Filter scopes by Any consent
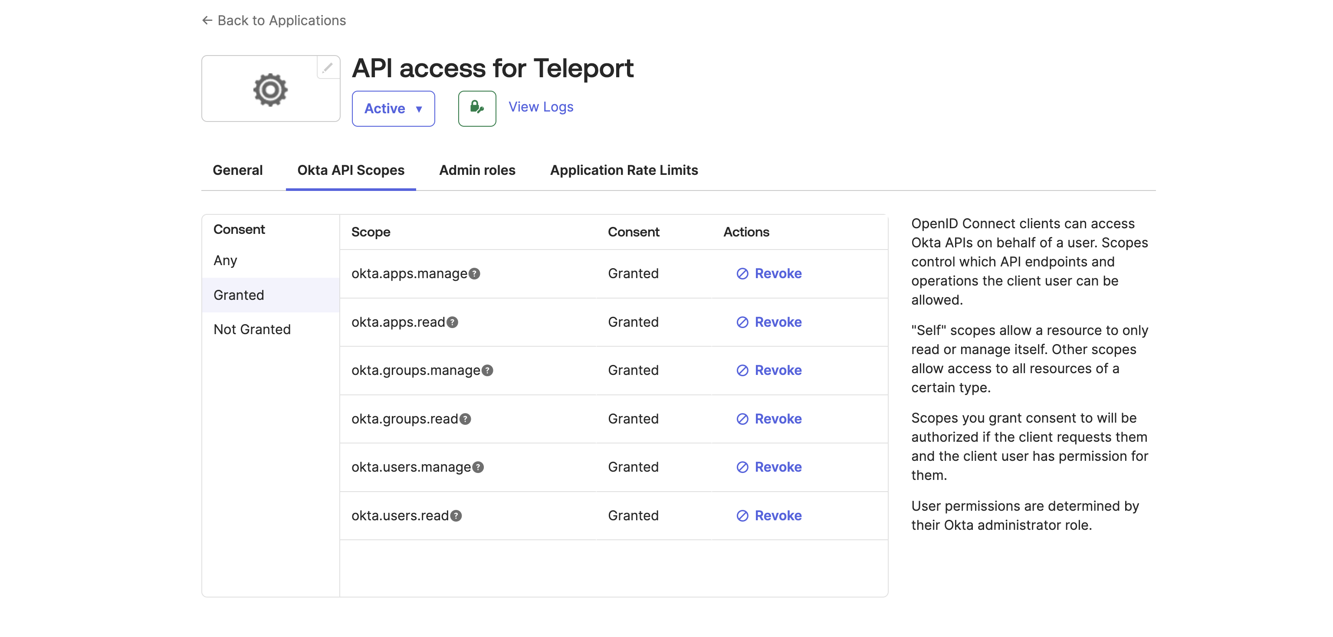This screenshot has width=1333, height=637. click(x=225, y=261)
